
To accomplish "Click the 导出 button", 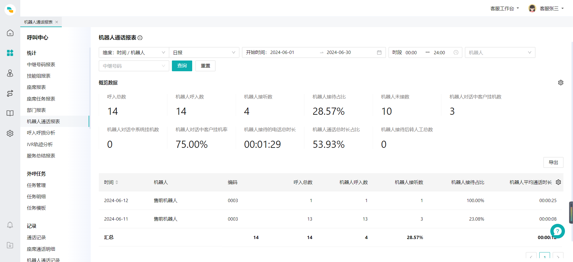I will click(x=553, y=162).
